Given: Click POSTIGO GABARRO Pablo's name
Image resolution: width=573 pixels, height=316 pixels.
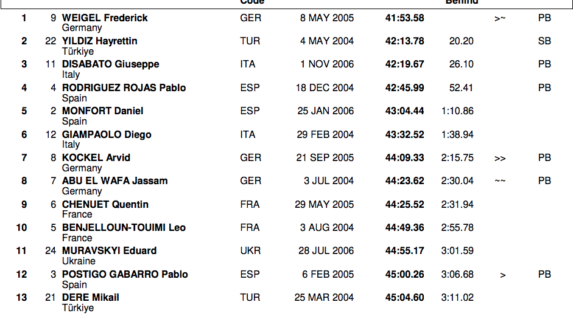Looking at the screenshot, I should coord(125,275).
